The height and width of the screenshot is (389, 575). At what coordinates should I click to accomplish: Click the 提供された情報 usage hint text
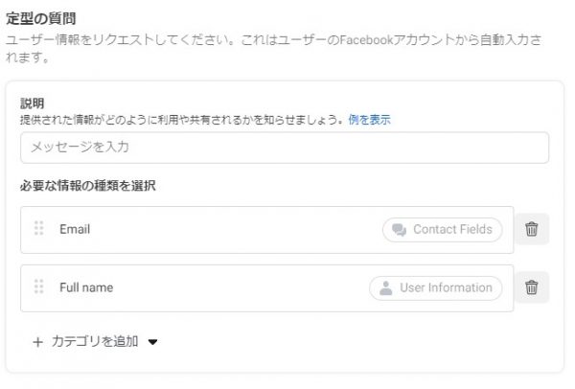[184, 120]
